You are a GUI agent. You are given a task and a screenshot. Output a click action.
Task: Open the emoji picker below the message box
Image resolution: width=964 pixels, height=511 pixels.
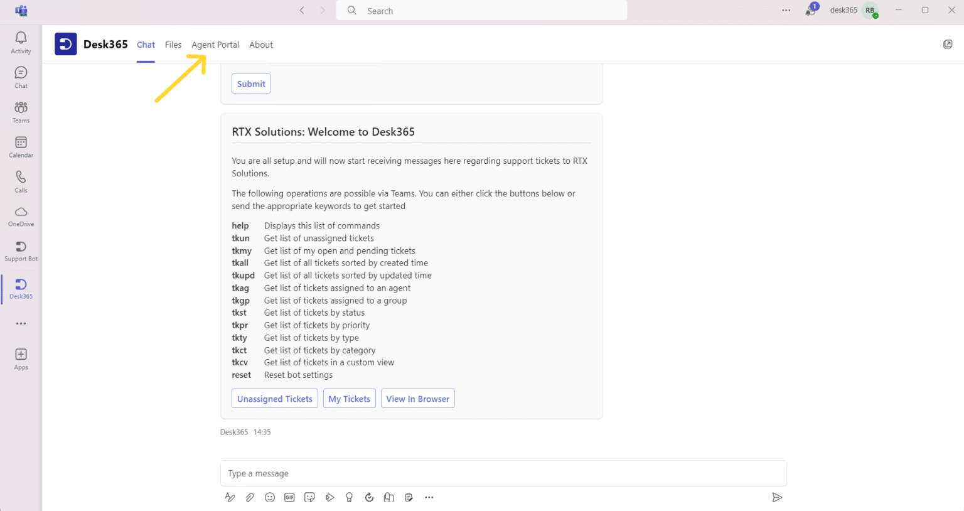click(x=269, y=497)
